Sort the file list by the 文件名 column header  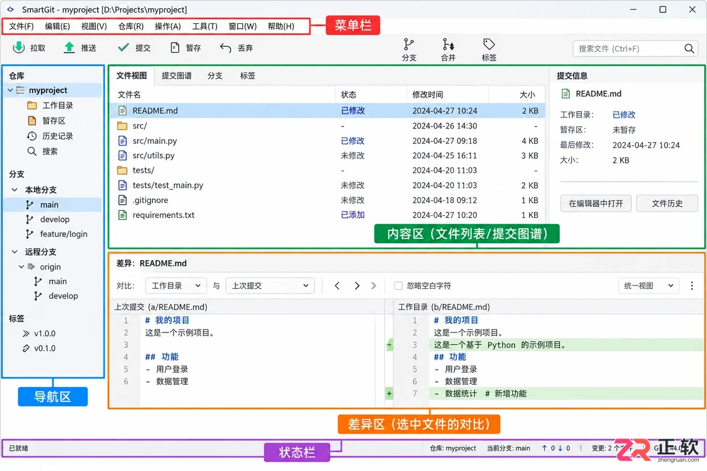click(x=222, y=95)
